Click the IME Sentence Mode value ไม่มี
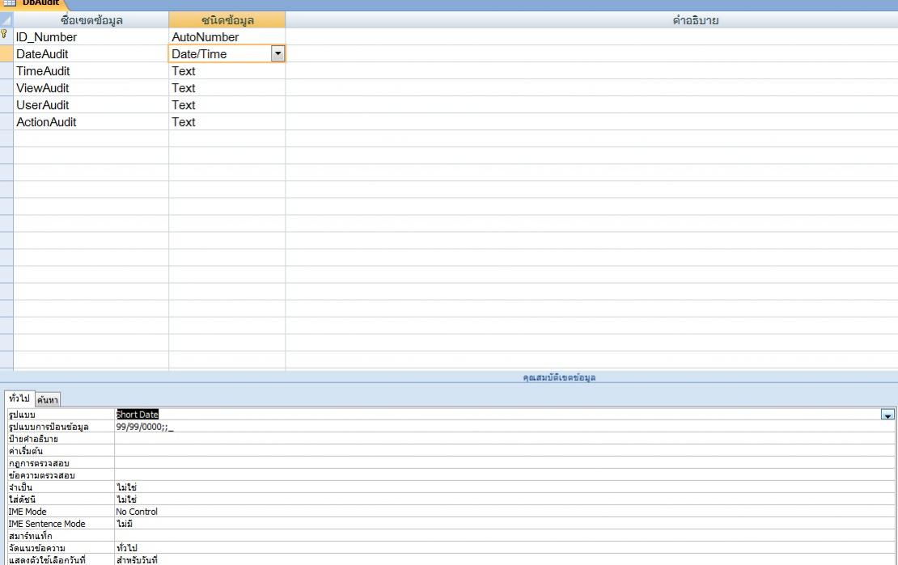The height and width of the screenshot is (565, 898). coord(505,523)
